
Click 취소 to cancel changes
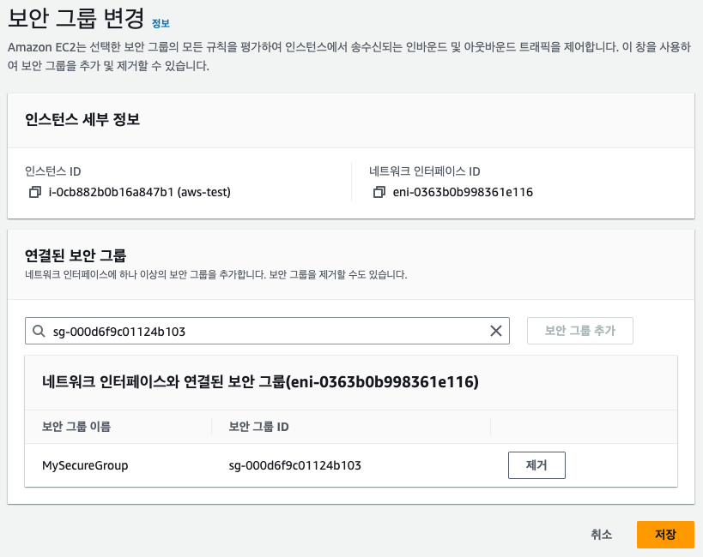(601, 534)
